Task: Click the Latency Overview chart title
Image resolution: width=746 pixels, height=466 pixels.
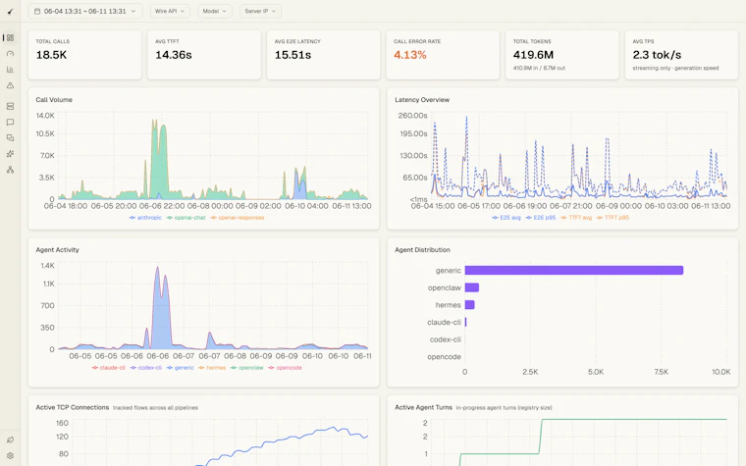Action: click(422, 100)
